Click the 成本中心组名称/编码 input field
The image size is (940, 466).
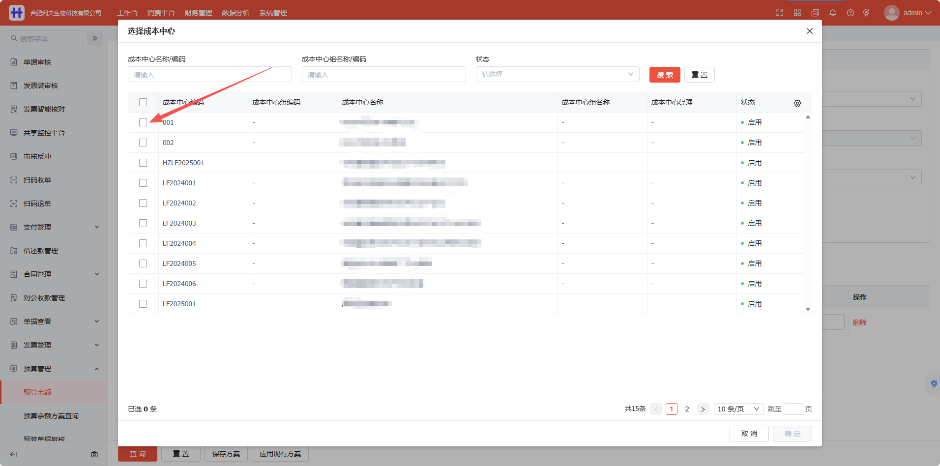(384, 74)
